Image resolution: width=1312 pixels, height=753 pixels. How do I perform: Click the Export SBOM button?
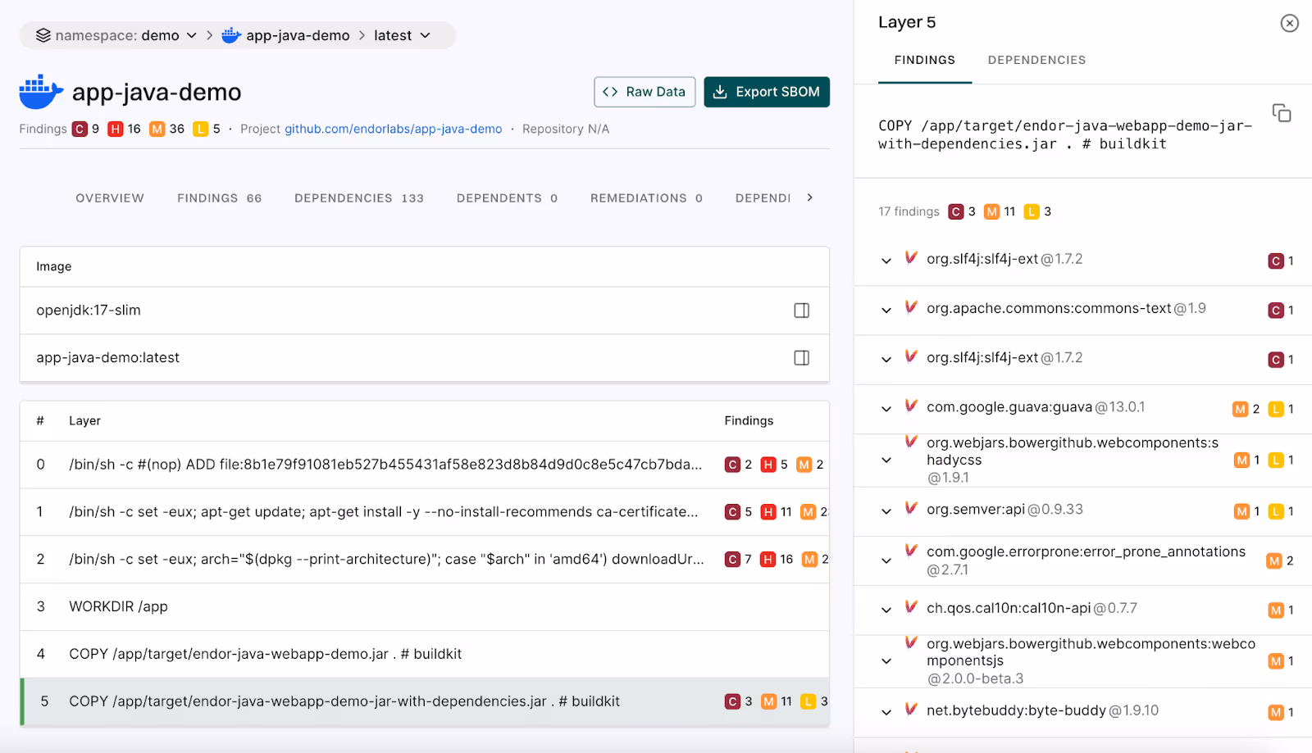767,92
